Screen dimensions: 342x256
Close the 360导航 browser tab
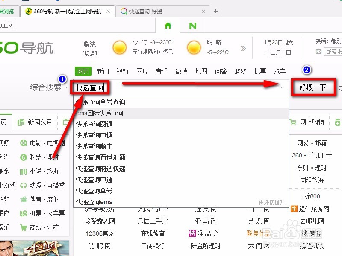(x=108, y=12)
